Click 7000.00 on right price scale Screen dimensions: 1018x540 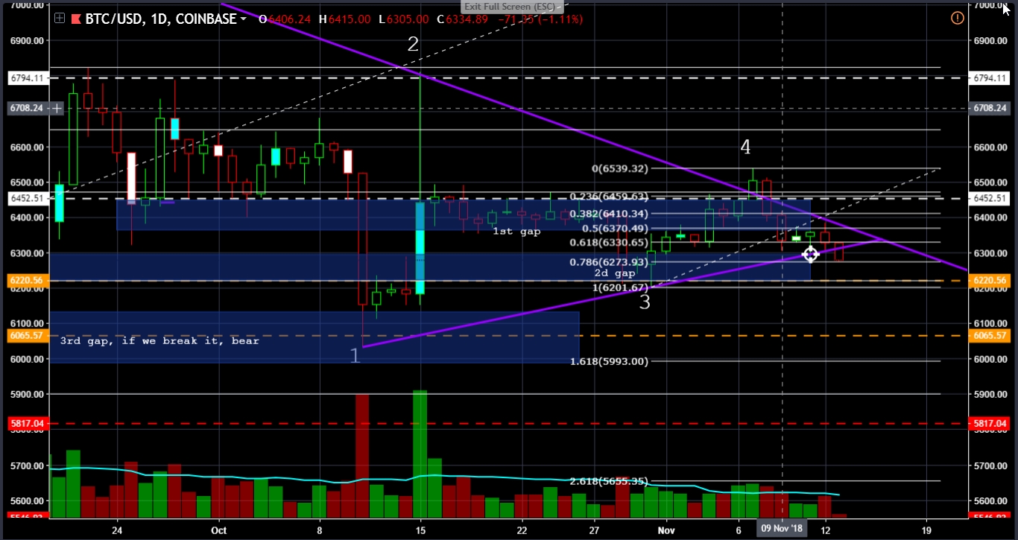point(990,5)
